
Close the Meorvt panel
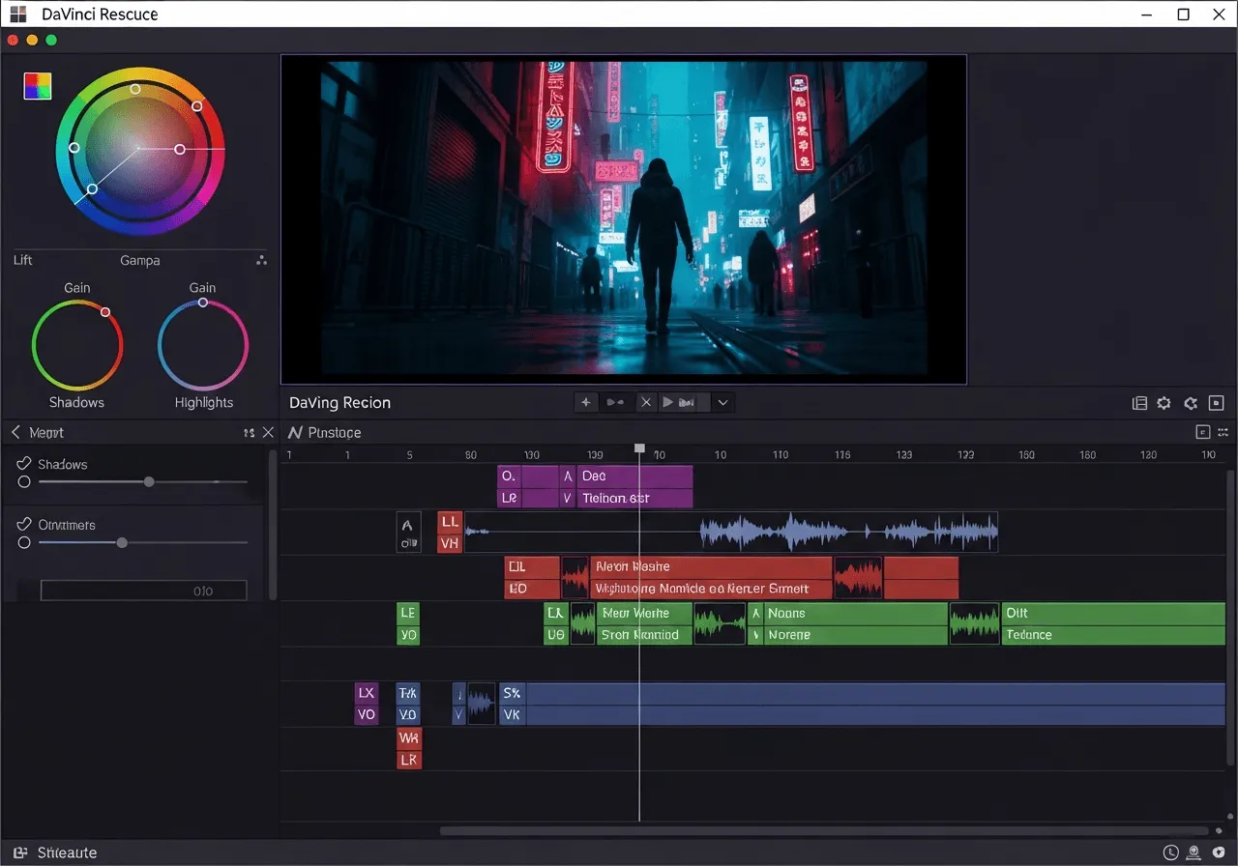pos(269,433)
